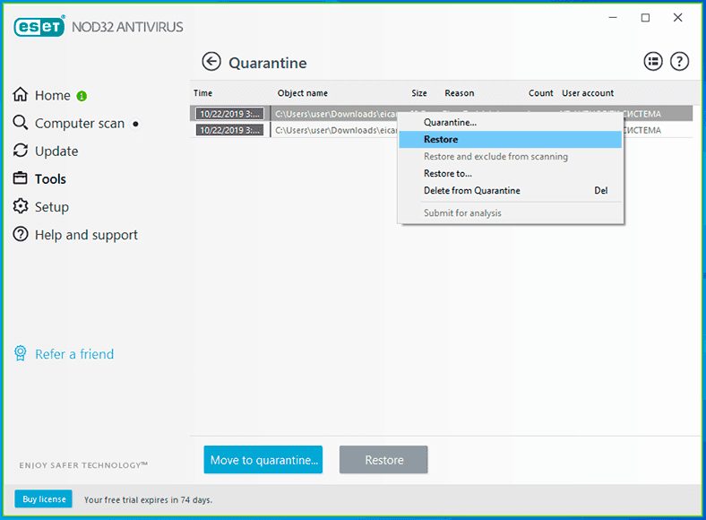Sort by the Time column header

point(203,93)
